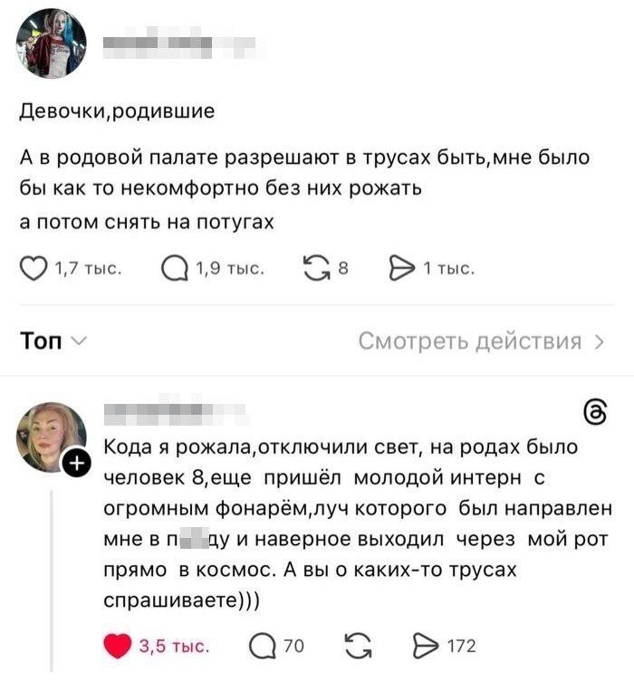634x681 pixels.
Task: Open the original poster's profile picture
Action: click(52, 43)
